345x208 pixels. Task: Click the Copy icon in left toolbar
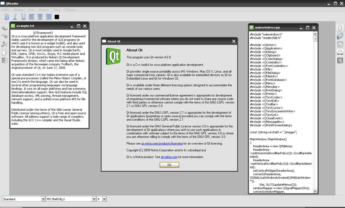point(5,53)
